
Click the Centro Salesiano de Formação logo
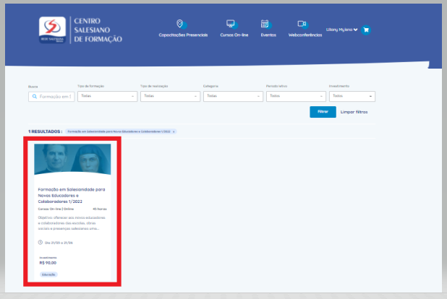pyautogui.click(x=80, y=30)
